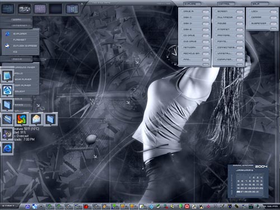Click the K tray icon in taskbar
This screenshot has width=280, height=210.
[x=201, y=207]
